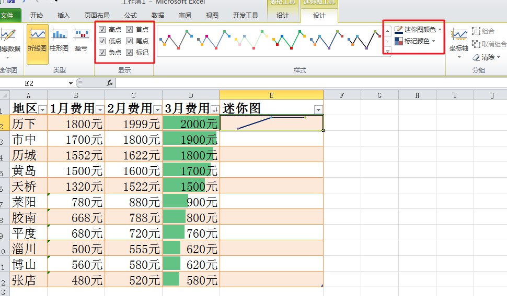Select the cell containing 历下

click(x=28, y=123)
